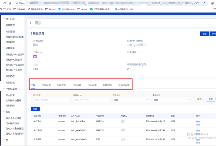The image size is (216, 146).
Task: Switch to the 打印模板 tab
Action: [107, 85]
